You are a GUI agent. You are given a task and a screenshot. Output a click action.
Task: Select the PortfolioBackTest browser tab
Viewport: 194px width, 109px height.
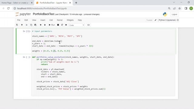click(x=53, y=3)
